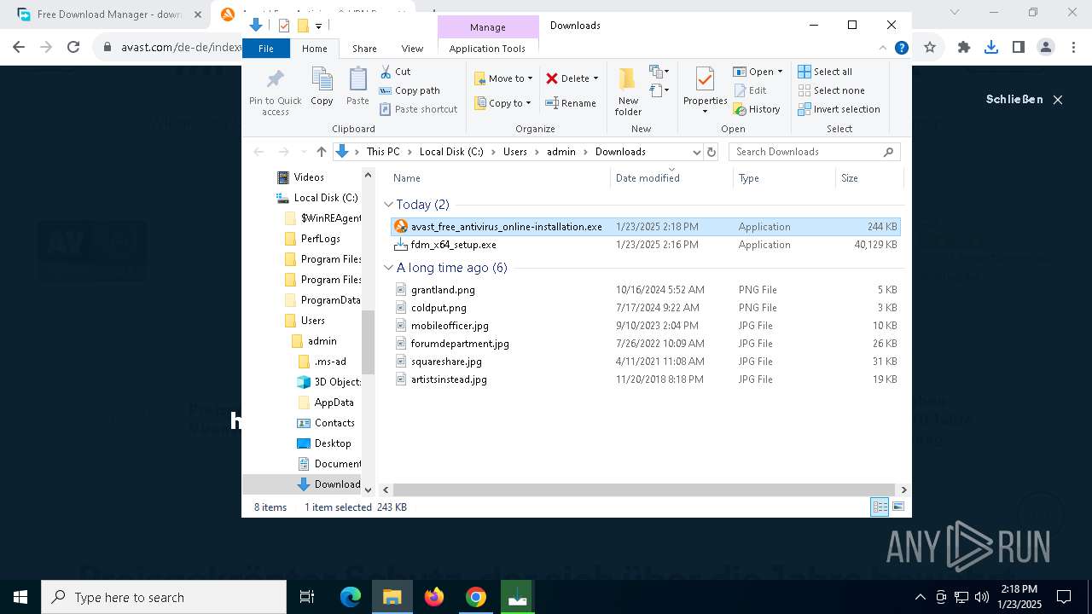The width and height of the screenshot is (1092, 614).
Task: Collapse the Today (2) group
Action: point(388,205)
